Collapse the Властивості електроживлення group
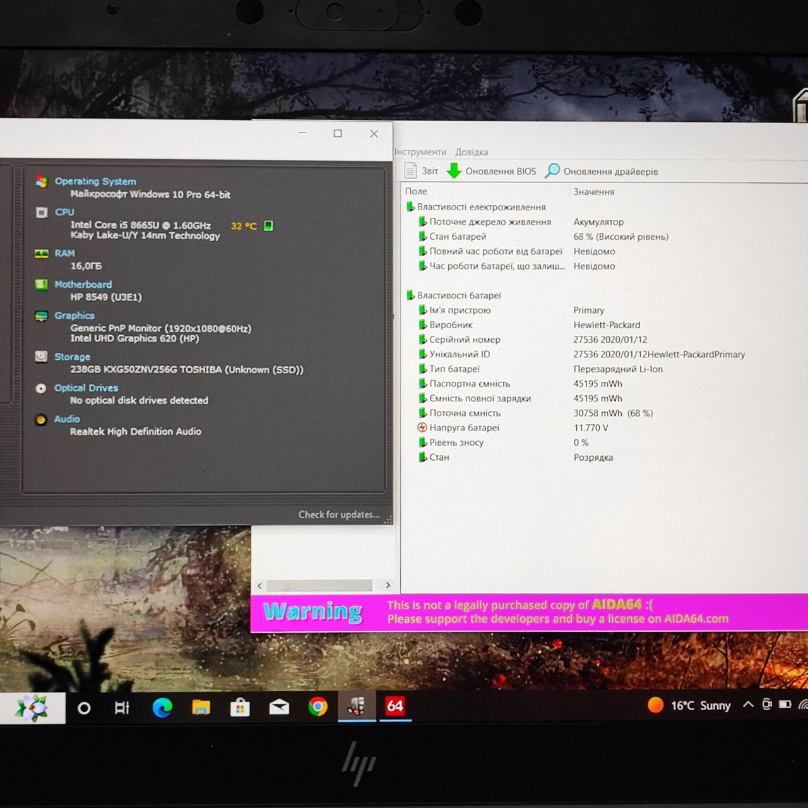The image size is (808, 808). coord(410,207)
